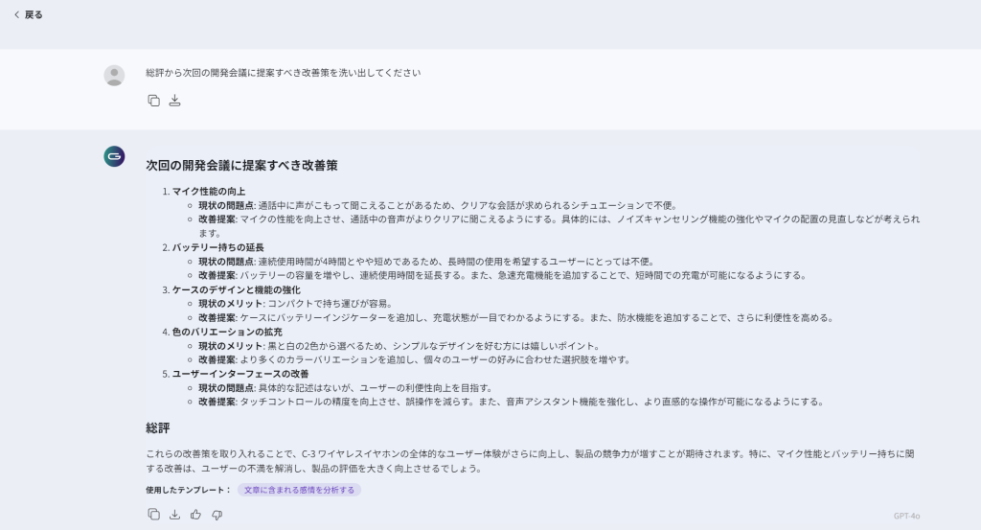This screenshot has width=981, height=530.
Task: Click the GPT-4o model label
Action: coord(906,516)
